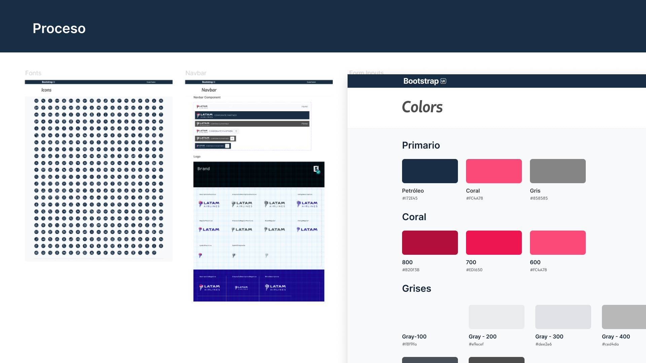Click the Bootstrap UI logo in Colors header
The image size is (646, 363).
(x=425, y=81)
